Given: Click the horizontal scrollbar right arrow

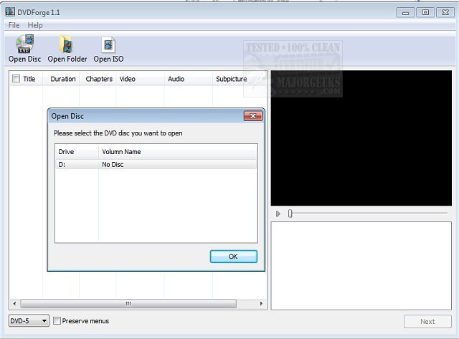Looking at the screenshot, I should [x=261, y=304].
